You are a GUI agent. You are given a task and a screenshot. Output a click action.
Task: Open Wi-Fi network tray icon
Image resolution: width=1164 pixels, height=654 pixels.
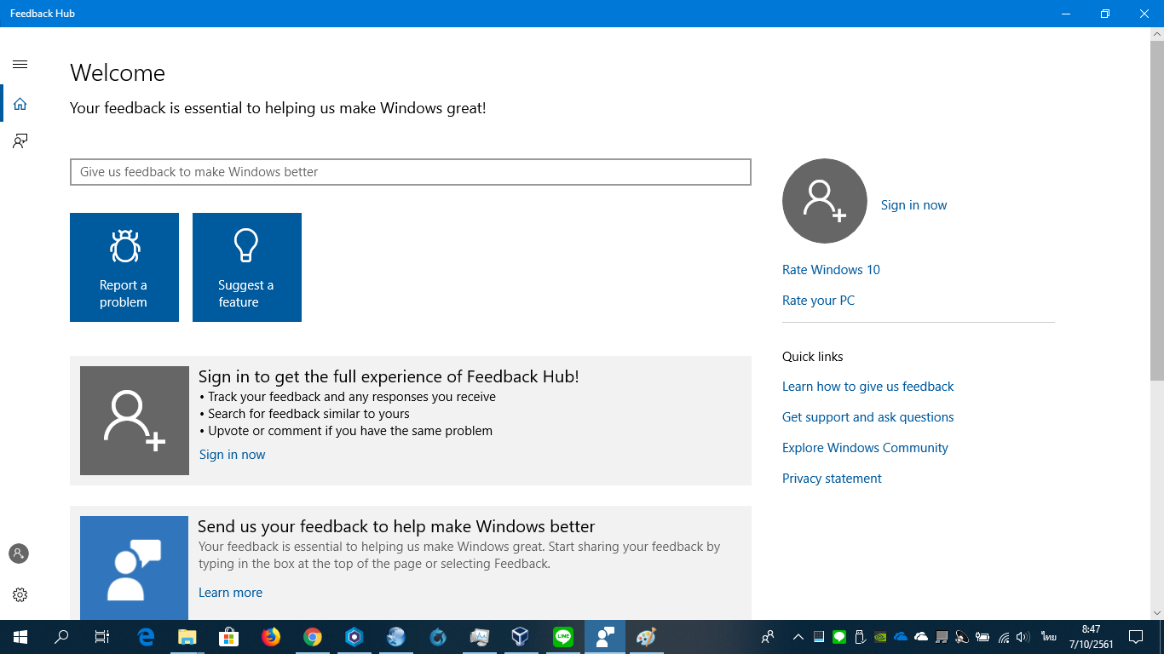tap(1004, 637)
